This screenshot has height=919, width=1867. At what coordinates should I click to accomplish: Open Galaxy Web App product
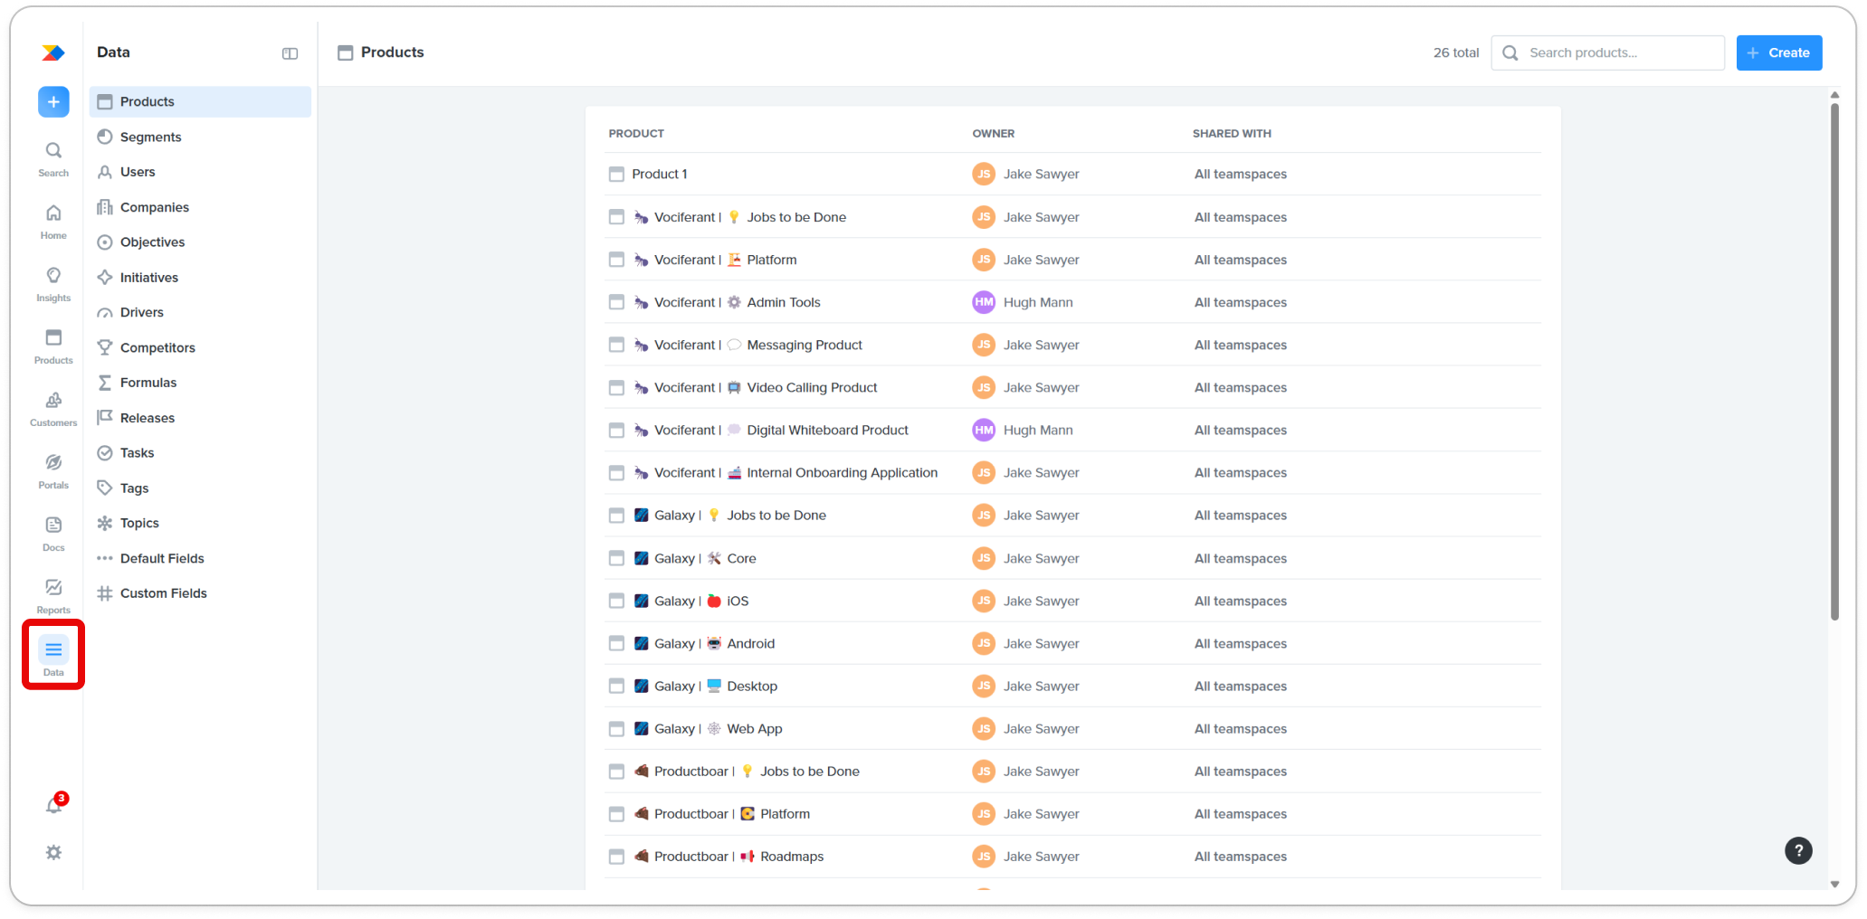(1073, 728)
